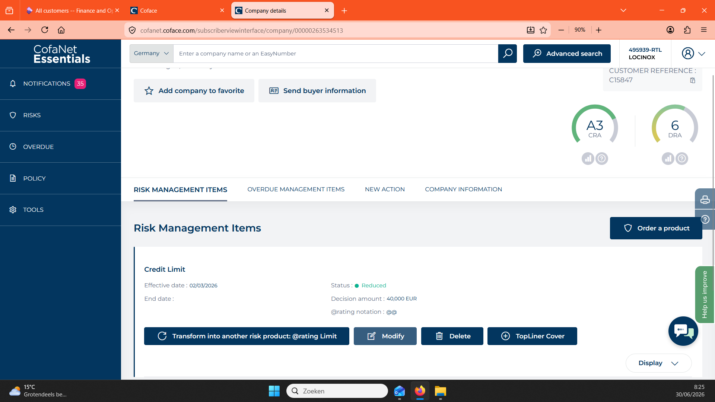Image resolution: width=715 pixels, height=402 pixels.
Task: Click the weather widget on taskbar
Action: (37, 391)
